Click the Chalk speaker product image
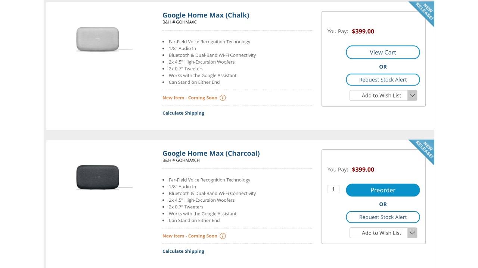Viewport: 478px width, 268px height. [98, 39]
